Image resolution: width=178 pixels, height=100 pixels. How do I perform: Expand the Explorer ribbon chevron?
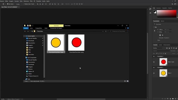[126, 28]
